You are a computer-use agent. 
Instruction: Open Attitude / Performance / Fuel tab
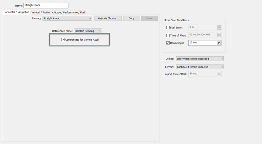[68, 12]
